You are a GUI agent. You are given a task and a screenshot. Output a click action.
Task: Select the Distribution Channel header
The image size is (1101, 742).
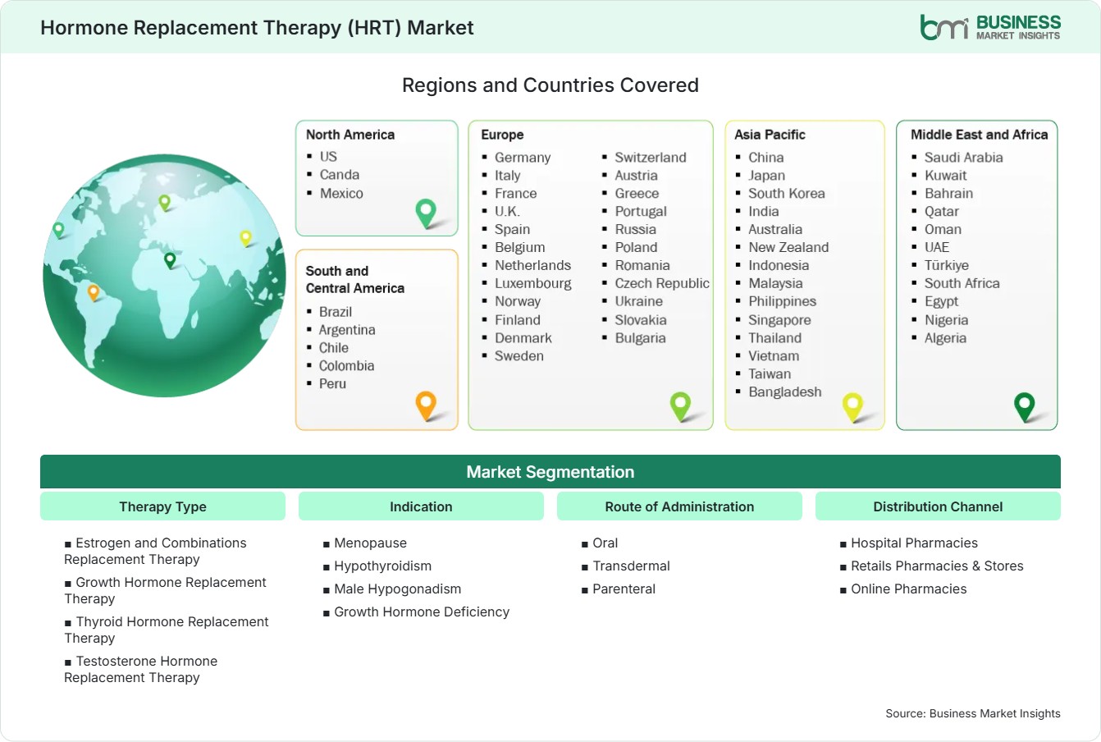[x=938, y=506]
